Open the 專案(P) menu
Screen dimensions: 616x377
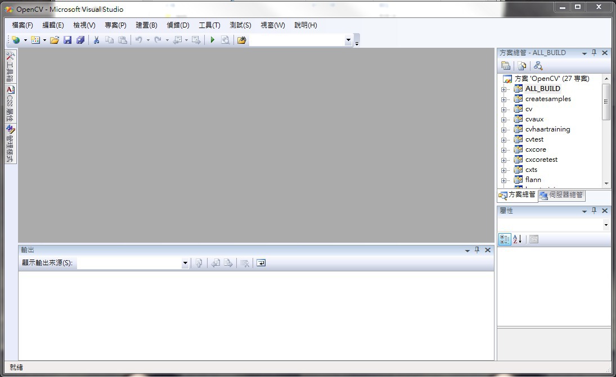[x=115, y=25]
